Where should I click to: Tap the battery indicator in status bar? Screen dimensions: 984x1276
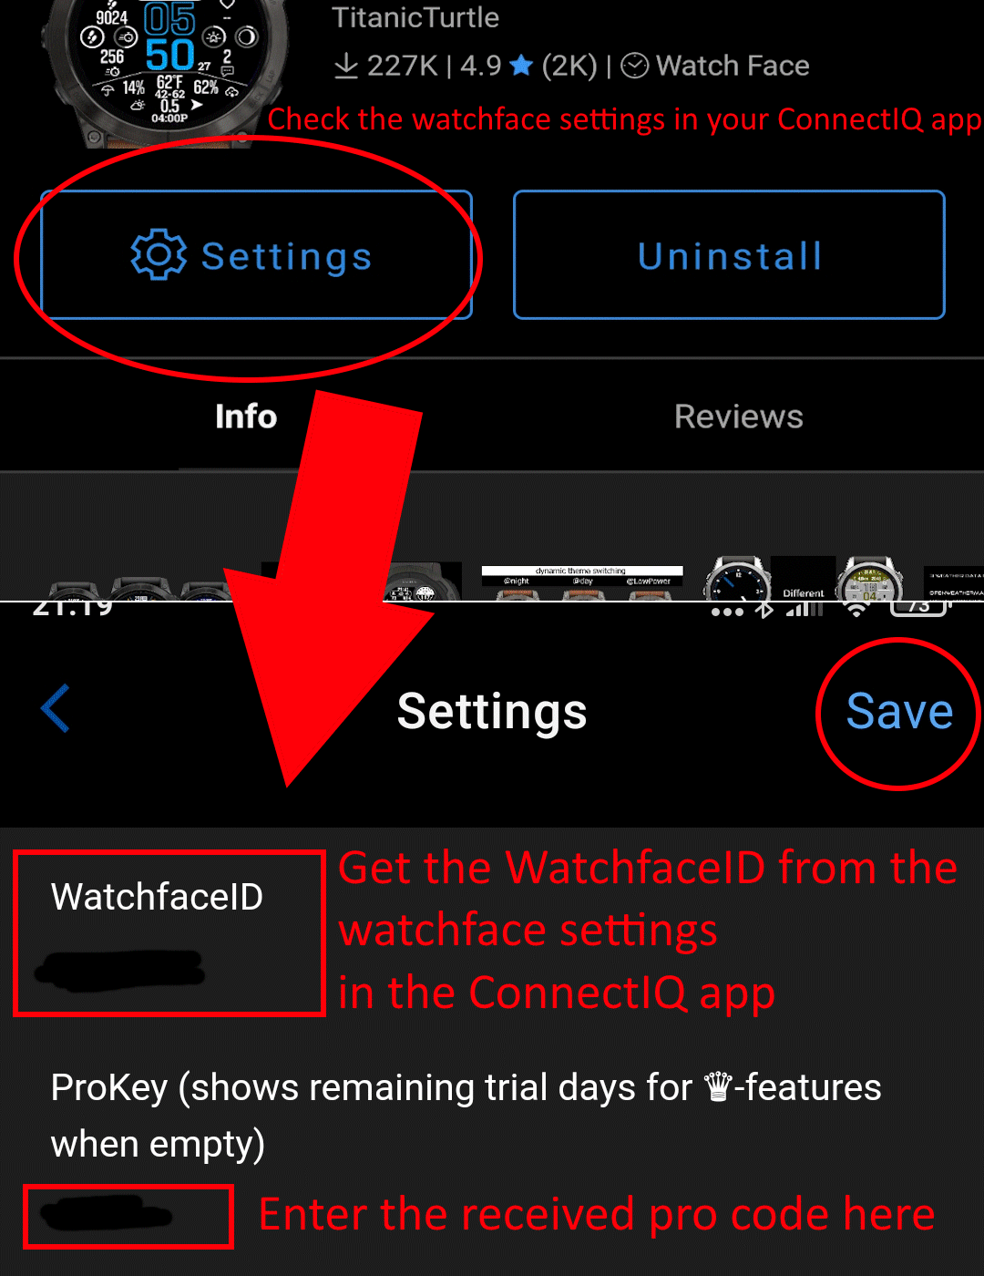point(918,607)
